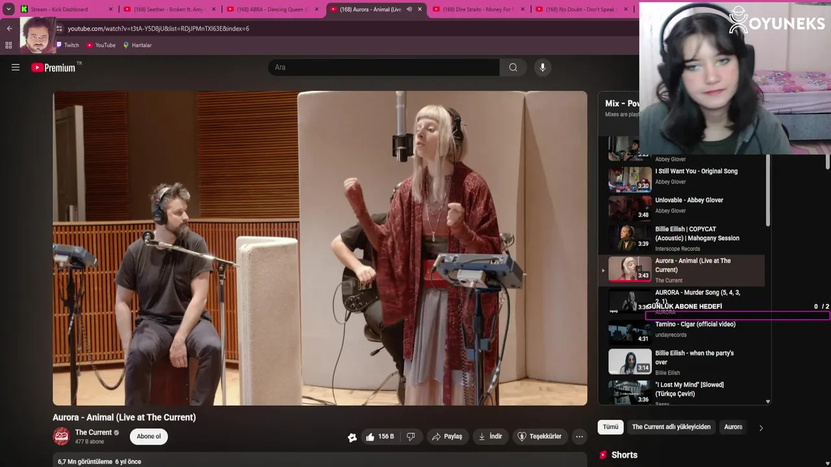Select the Tümü filter chip
This screenshot has height=467, width=831.
click(611, 427)
